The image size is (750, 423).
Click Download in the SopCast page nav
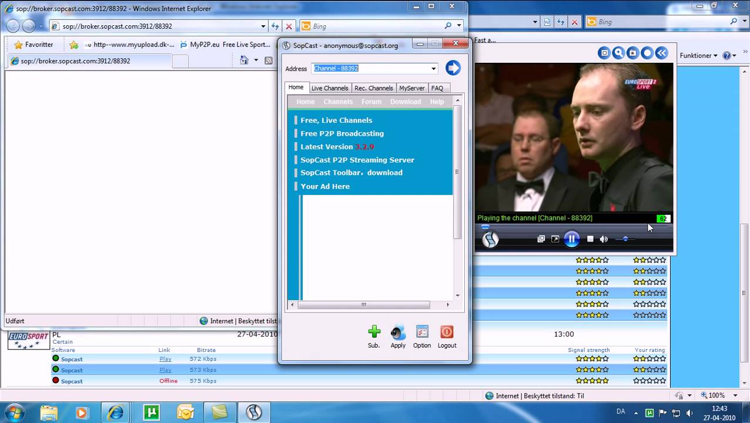click(x=406, y=102)
